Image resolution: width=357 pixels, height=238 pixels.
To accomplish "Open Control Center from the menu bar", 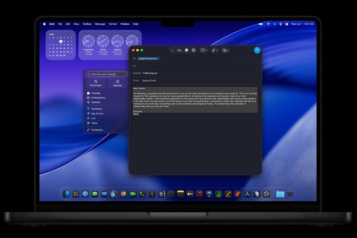I will (x=281, y=24).
